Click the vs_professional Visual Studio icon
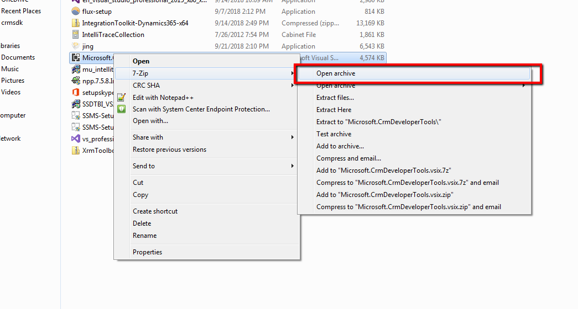Image resolution: width=578 pixels, height=309 pixels. [x=76, y=138]
